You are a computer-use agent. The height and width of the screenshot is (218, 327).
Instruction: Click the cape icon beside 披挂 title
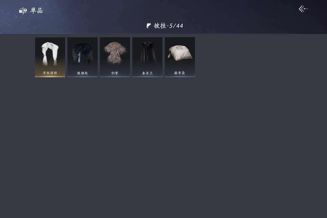click(149, 26)
